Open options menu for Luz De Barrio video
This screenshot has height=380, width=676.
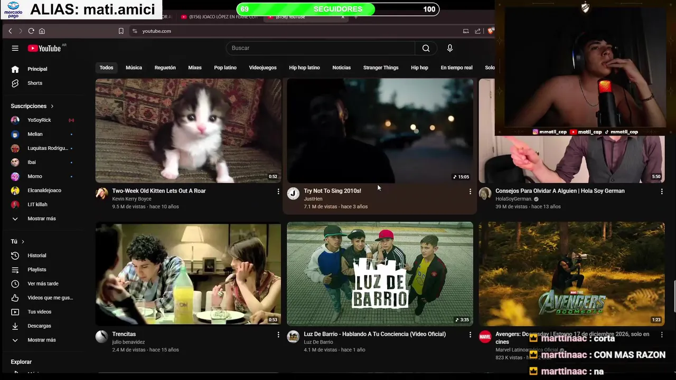pyautogui.click(x=470, y=335)
